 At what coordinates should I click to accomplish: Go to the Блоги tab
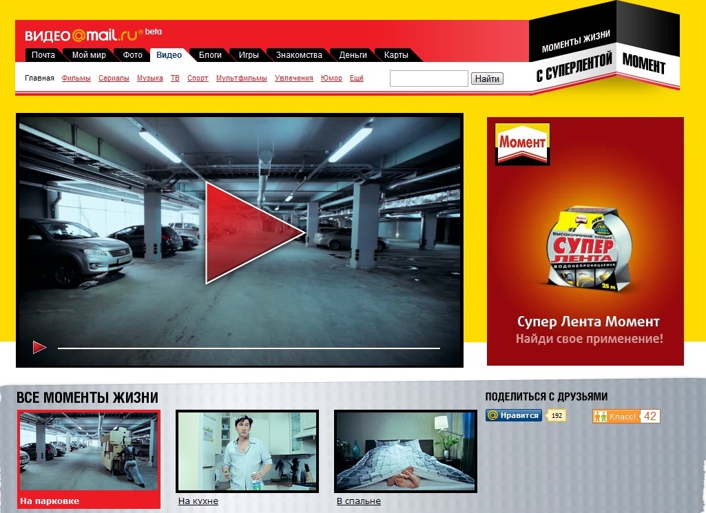(x=210, y=55)
